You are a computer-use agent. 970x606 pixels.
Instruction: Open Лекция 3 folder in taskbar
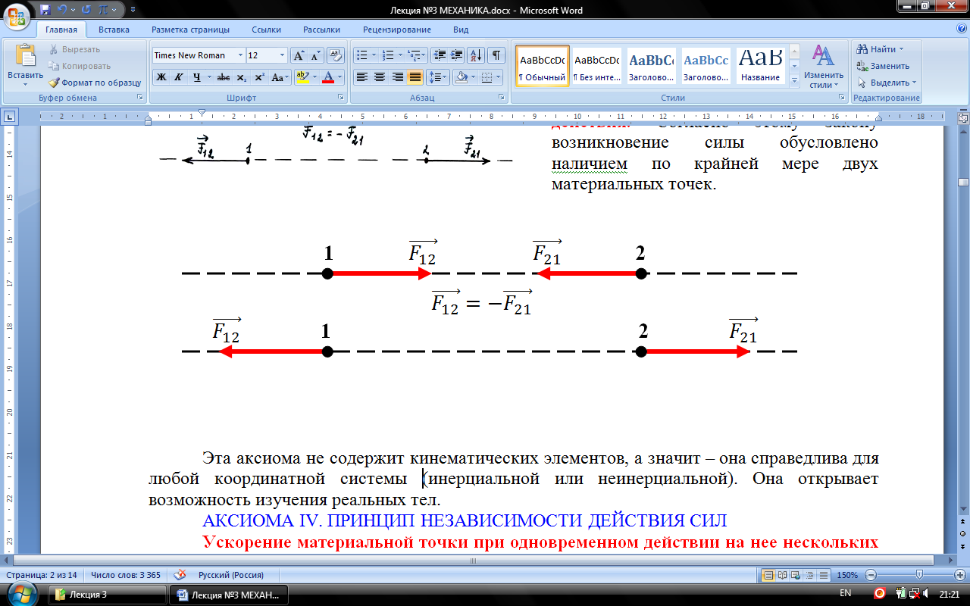tap(106, 595)
